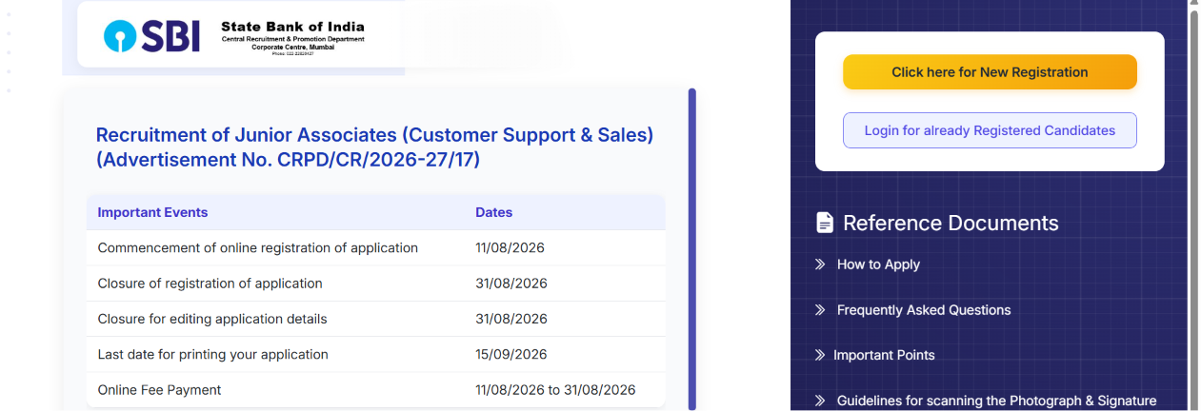This screenshot has height=411, width=1201.
Task: Open Login for already Registered Candidates
Action: tap(990, 130)
